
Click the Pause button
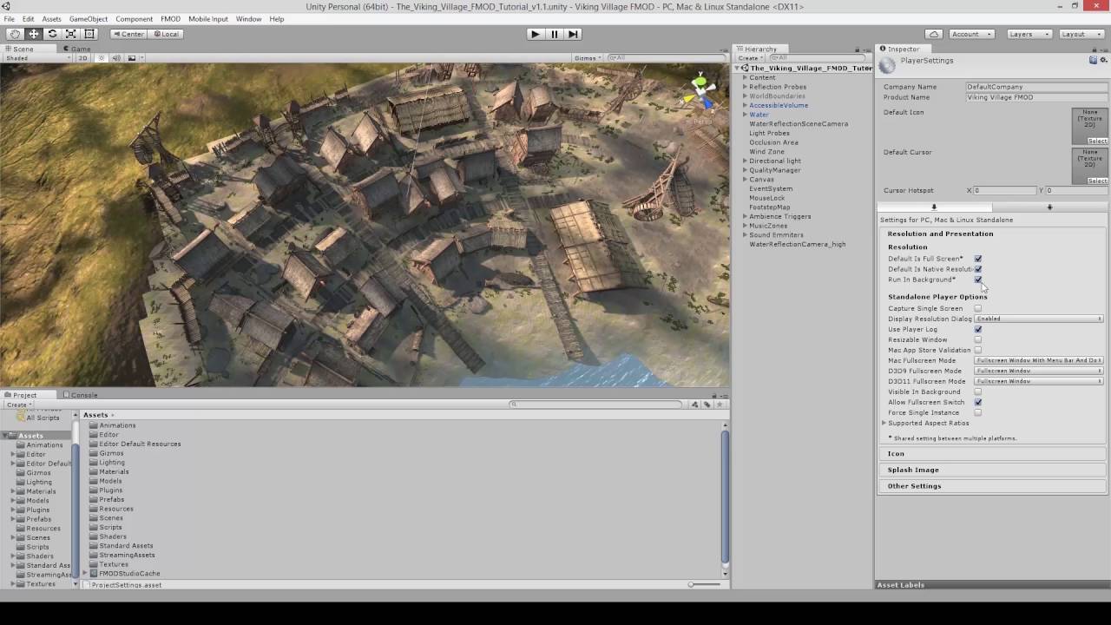555,34
